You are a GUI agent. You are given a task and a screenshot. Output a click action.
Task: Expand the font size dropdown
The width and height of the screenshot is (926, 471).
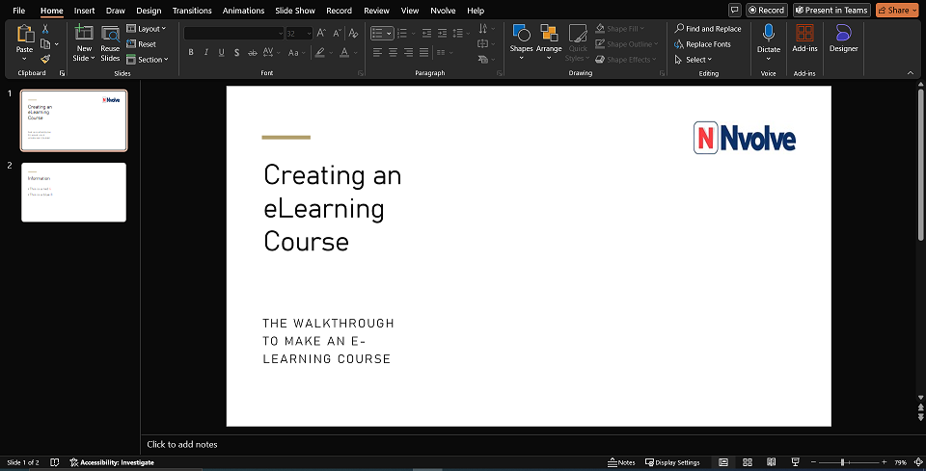pyautogui.click(x=309, y=34)
